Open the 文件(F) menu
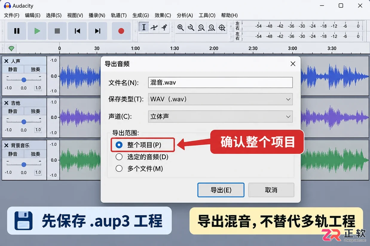The width and height of the screenshot is (370, 246). (x=12, y=15)
